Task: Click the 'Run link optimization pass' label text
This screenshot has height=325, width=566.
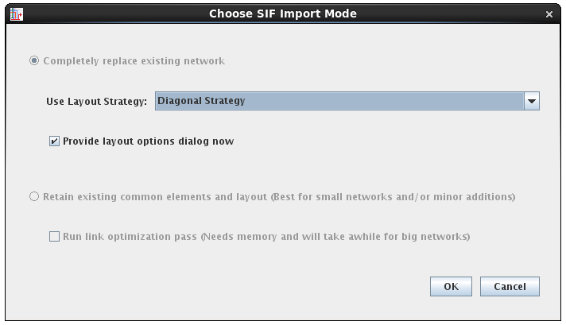Action: point(130,236)
